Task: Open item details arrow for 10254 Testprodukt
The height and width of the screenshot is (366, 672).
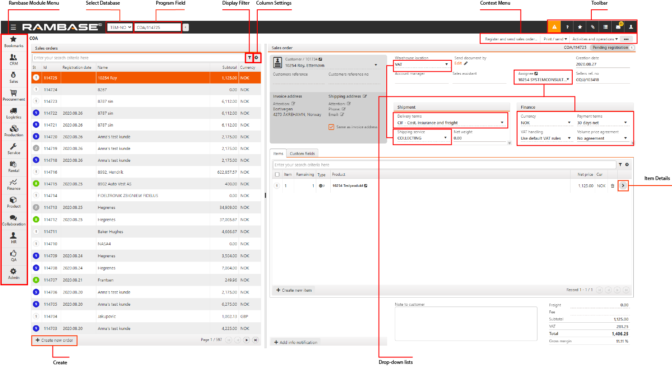Action: pos(623,186)
